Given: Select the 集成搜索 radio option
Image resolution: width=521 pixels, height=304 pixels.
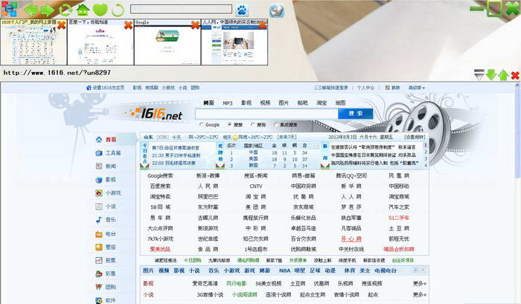Looking at the screenshot, I should [276, 125].
